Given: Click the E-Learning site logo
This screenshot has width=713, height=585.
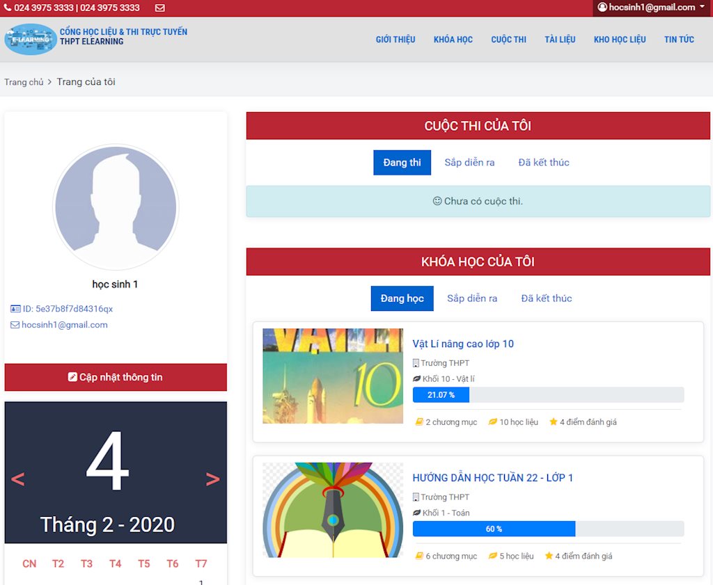Looking at the screenshot, I should pos(30,40).
